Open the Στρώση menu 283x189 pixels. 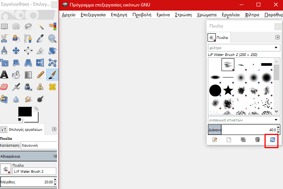(183, 15)
